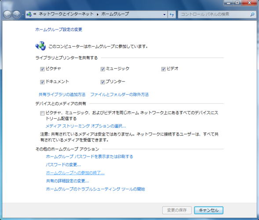Click the HomeGroup spheres icon beside status text

coord(40,46)
